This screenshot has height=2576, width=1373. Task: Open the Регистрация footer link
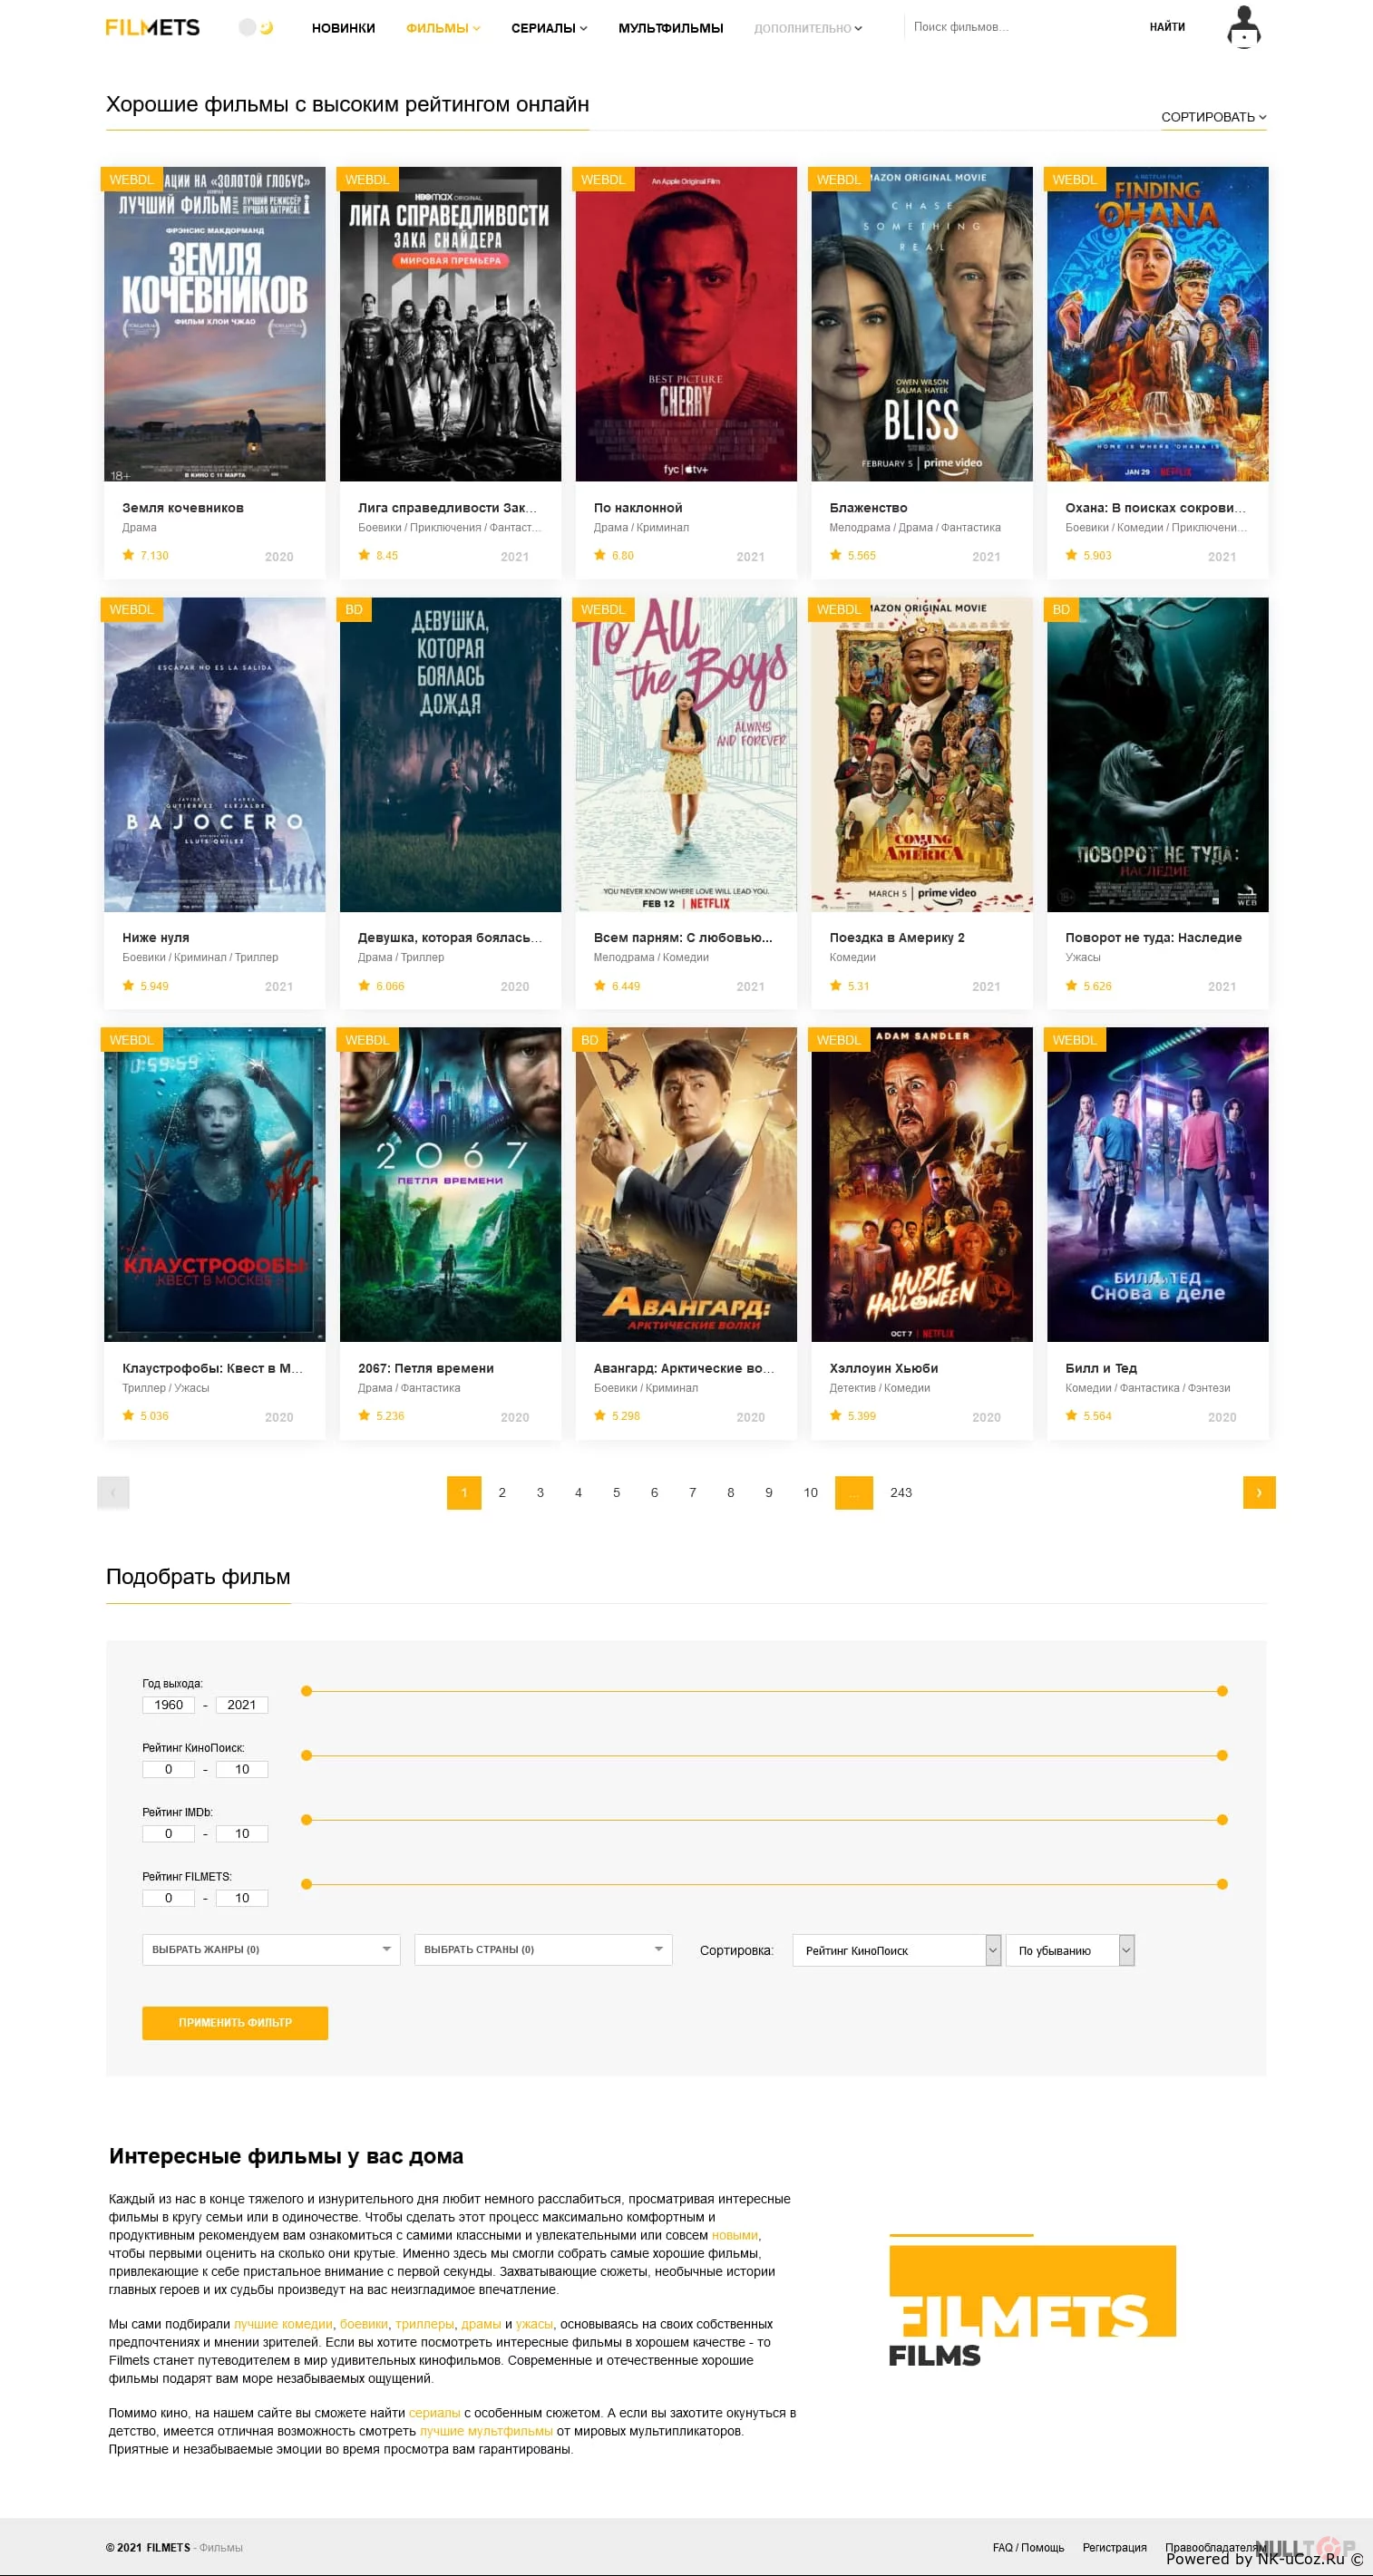tap(1114, 2547)
